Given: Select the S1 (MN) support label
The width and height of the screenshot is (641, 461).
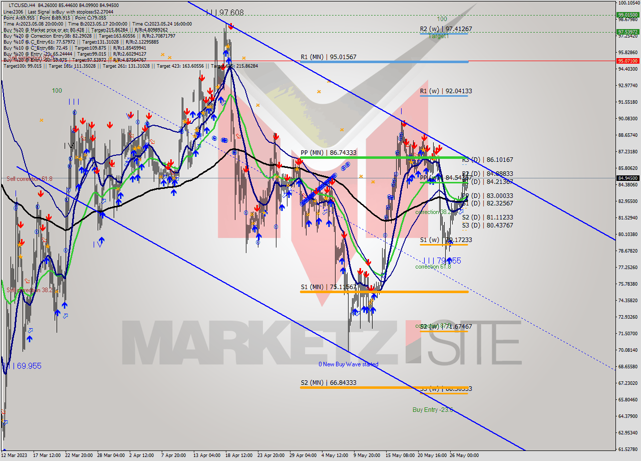Looking at the screenshot, I should [329, 287].
